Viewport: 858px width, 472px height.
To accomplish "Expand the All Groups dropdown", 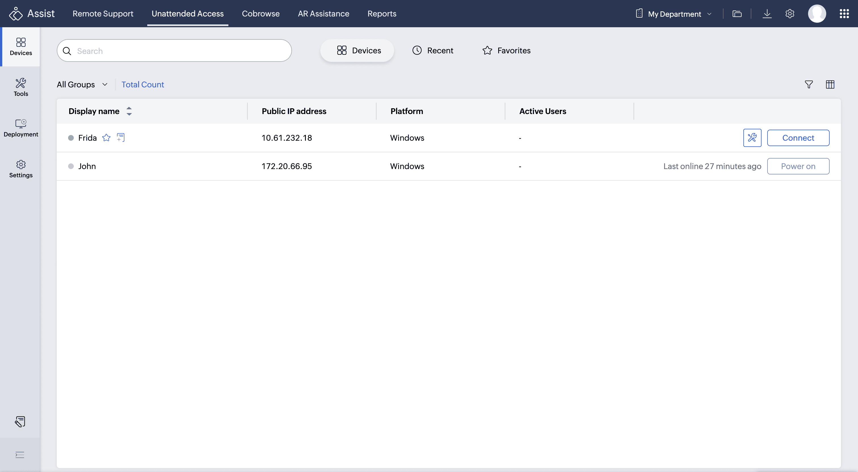I will [x=82, y=85].
